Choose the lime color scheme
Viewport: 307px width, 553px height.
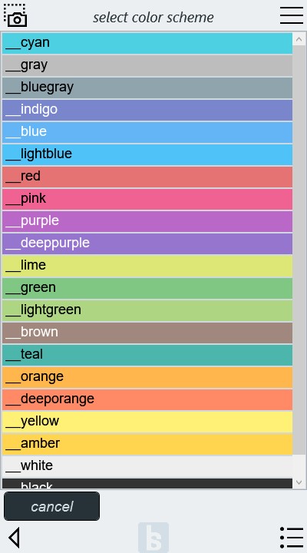[147, 266]
